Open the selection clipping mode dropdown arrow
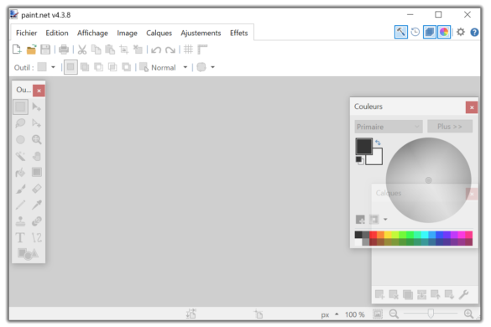The width and height of the screenshot is (491, 327). tap(212, 67)
